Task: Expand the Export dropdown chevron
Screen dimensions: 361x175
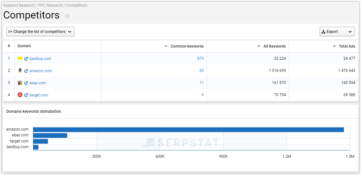Action: [350, 32]
